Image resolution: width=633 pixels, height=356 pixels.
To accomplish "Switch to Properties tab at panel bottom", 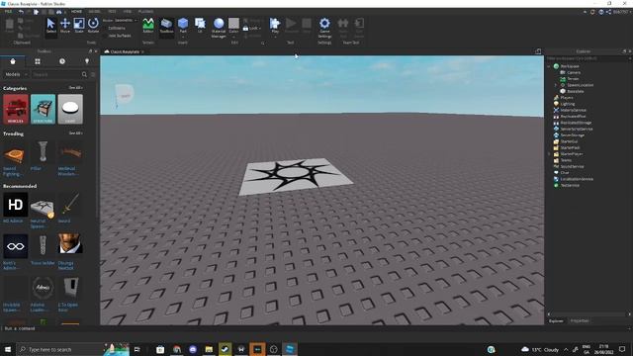I will [580, 320].
